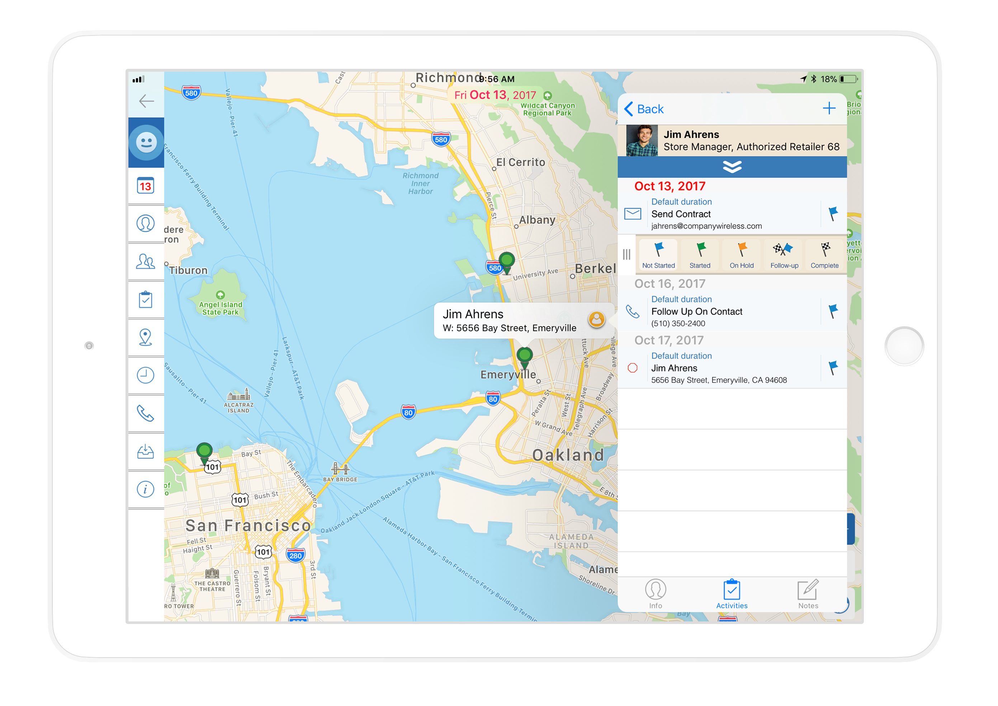The height and width of the screenshot is (706, 998).
Task: Tap Default duration on Oct 17 activity
Action: [x=681, y=356]
